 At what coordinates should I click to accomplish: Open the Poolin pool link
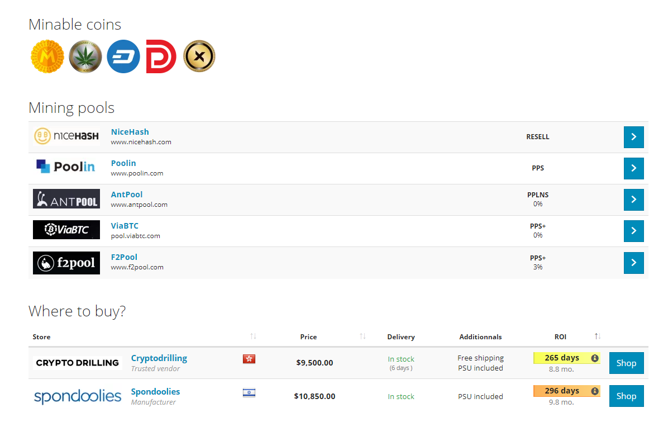click(x=123, y=163)
